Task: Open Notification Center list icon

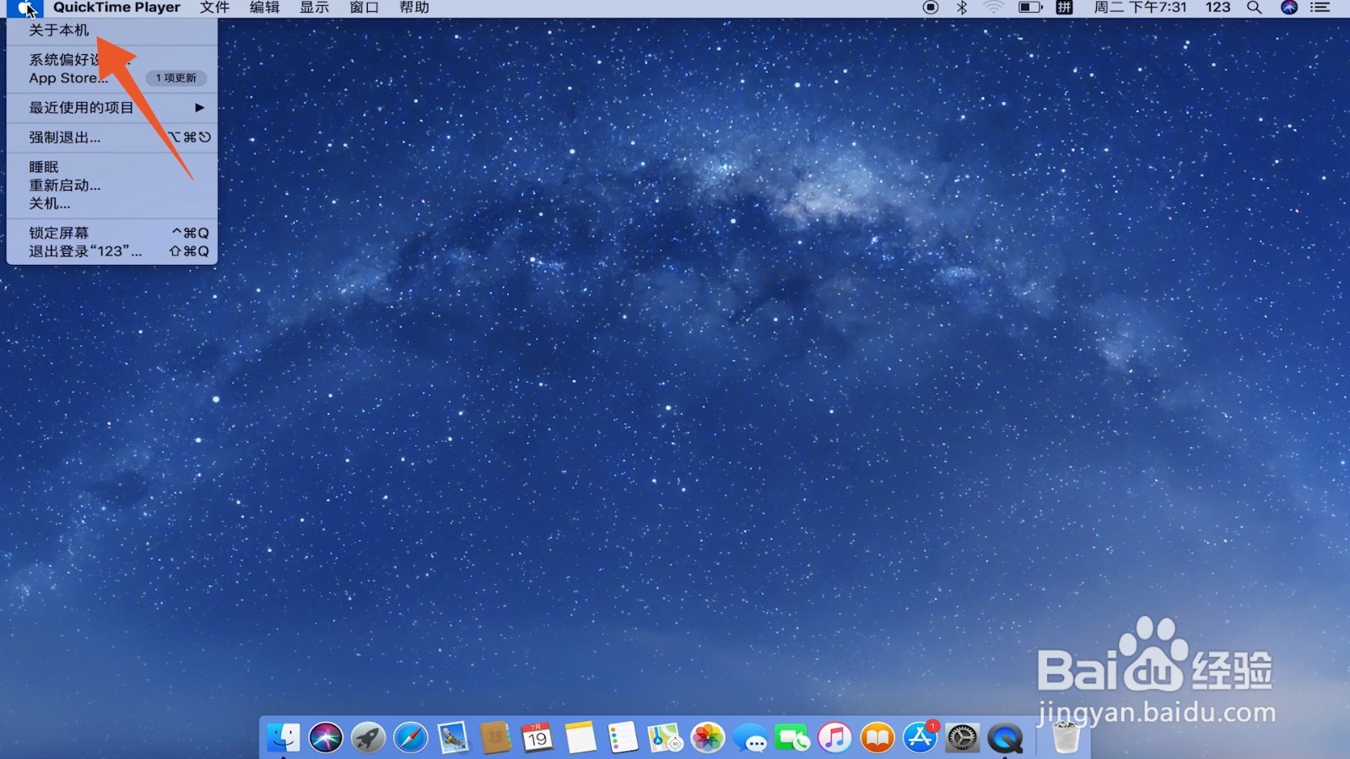Action: coord(1320,8)
